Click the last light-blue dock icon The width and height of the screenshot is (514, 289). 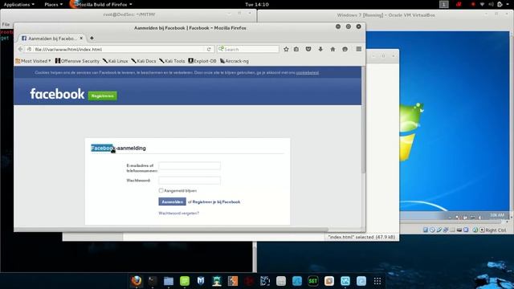[x=361, y=281]
